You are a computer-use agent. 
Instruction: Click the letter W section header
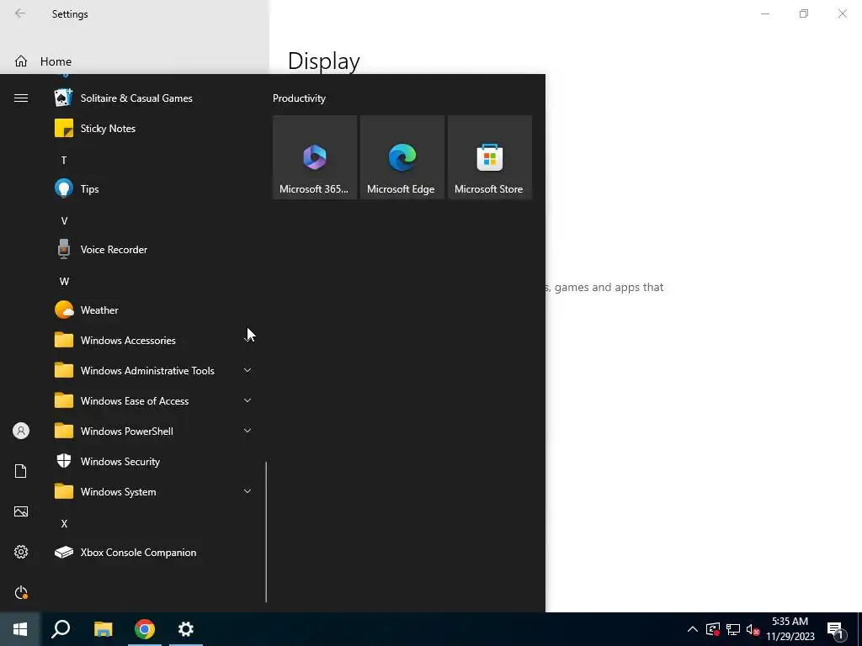click(64, 281)
